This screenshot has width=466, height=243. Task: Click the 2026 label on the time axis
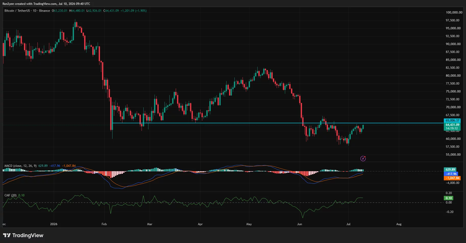[x=54, y=224]
